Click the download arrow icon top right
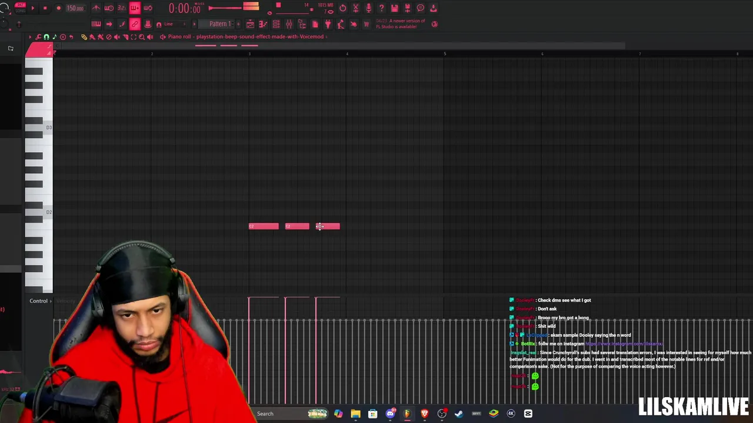 click(x=434, y=8)
